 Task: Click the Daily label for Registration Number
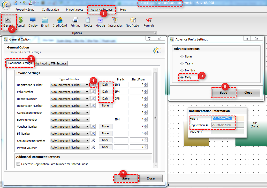pyautogui.click(x=105, y=85)
